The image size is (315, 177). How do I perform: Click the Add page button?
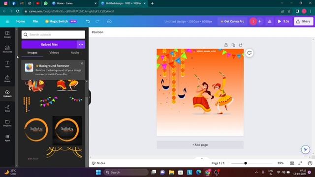[x=200, y=145]
